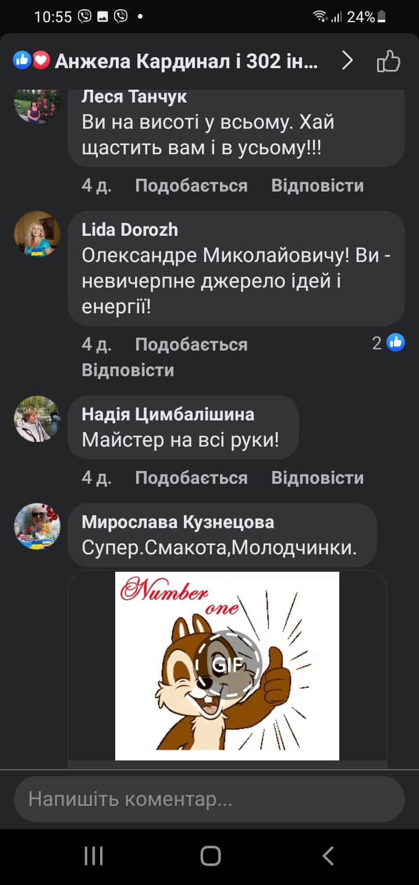Open Леся Танчук profile picture

click(x=37, y=105)
